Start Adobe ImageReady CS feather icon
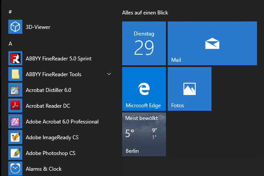Screen dimensions: 264x176 (15, 137)
